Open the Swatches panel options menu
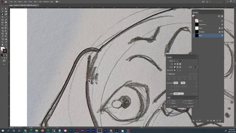 click(222, 13)
